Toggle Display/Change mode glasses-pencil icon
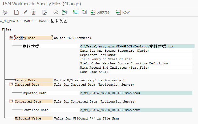 coord(5,12)
